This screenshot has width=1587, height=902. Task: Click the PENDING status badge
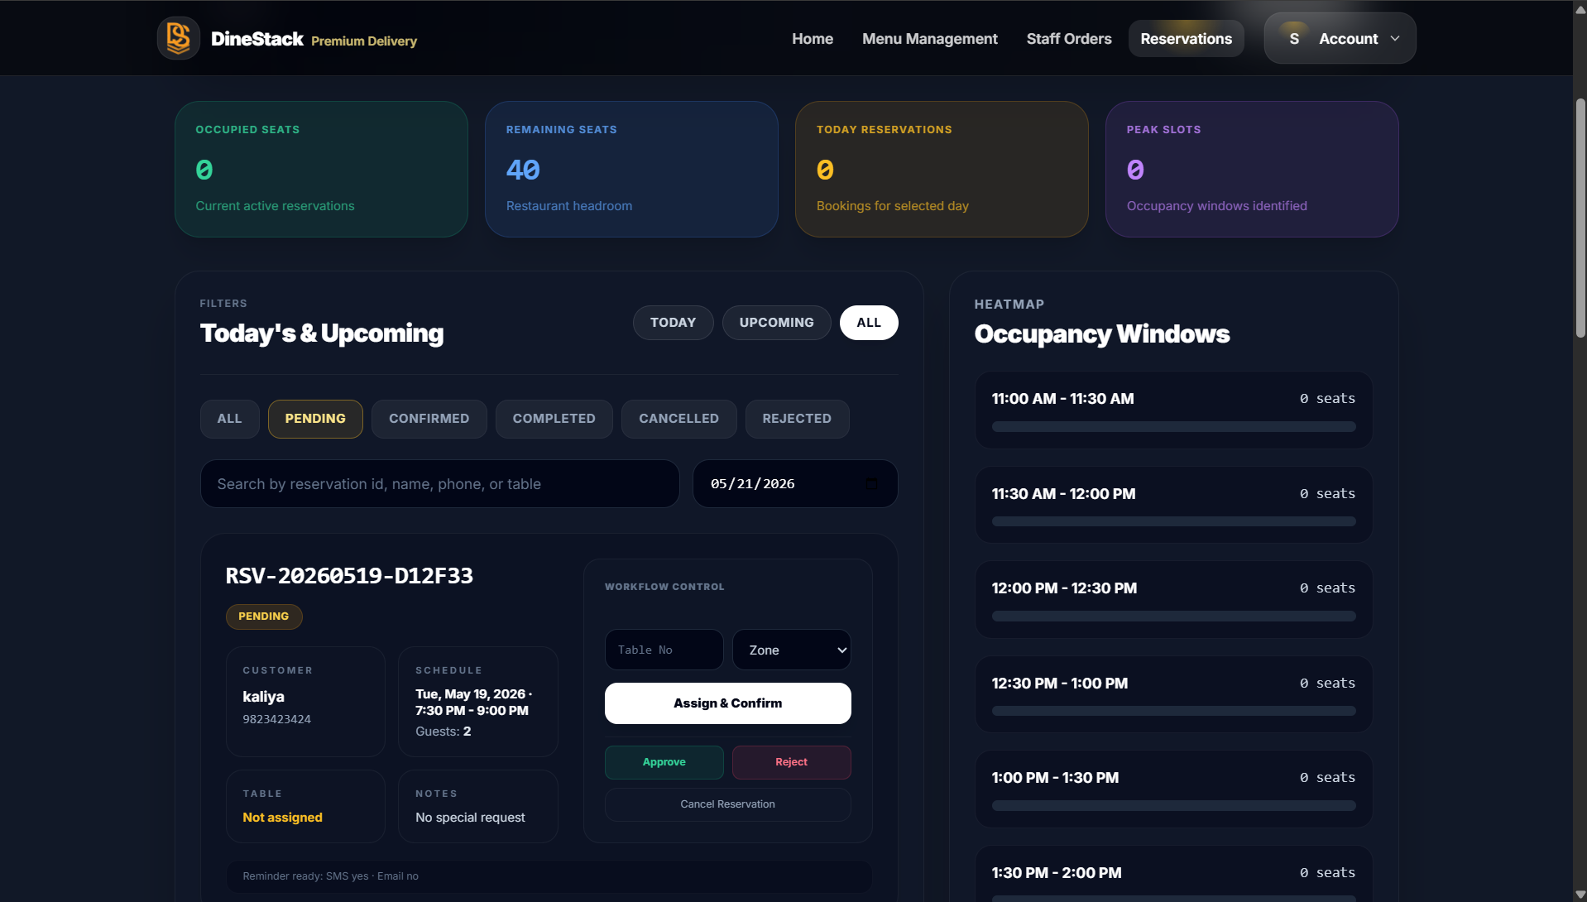tap(264, 617)
